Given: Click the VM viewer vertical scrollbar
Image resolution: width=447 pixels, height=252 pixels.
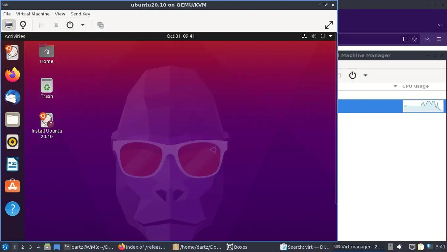Looking at the screenshot, I should [x=336, y=118].
